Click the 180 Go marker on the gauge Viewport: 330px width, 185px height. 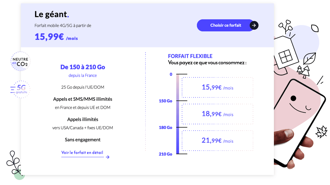(x=165, y=127)
